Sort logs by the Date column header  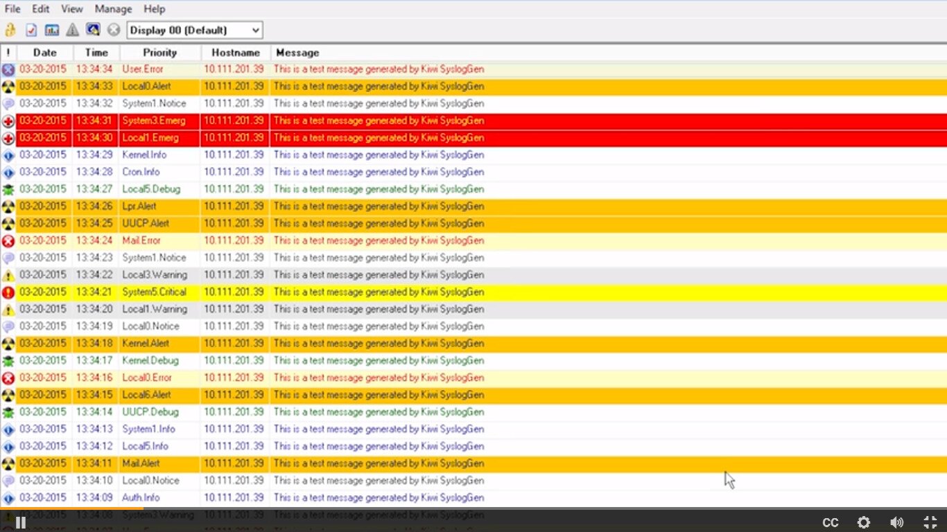(44, 53)
